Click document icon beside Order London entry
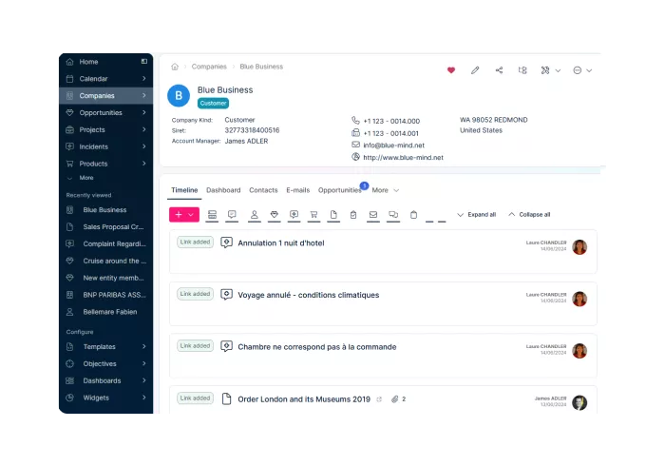The image size is (665, 466). click(x=226, y=398)
